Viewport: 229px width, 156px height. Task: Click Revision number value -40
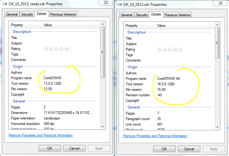coord(159,95)
